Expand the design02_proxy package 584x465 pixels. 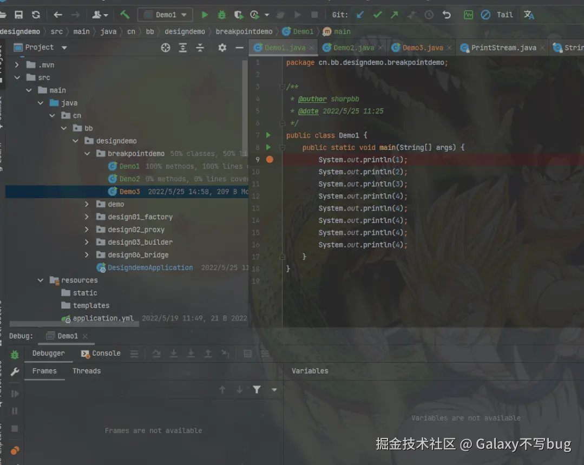(x=87, y=230)
